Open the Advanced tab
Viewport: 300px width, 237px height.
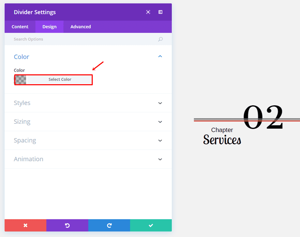click(x=80, y=27)
